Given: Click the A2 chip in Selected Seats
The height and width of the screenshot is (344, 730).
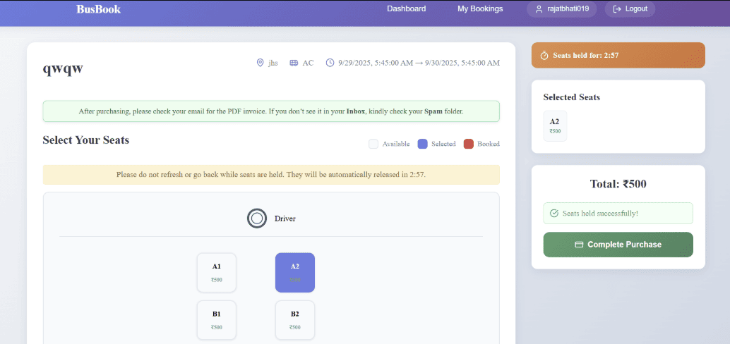Looking at the screenshot, I should (x=555, y=125).
